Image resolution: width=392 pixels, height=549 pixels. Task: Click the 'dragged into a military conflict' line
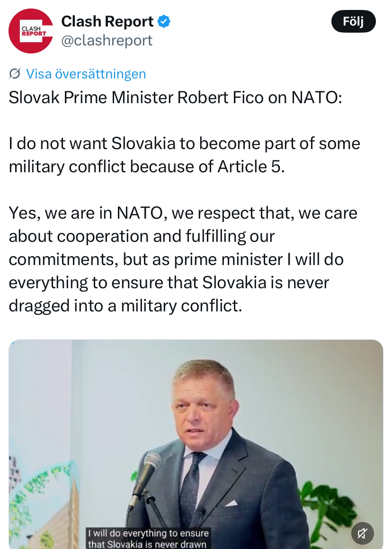[x=125, y=305]
